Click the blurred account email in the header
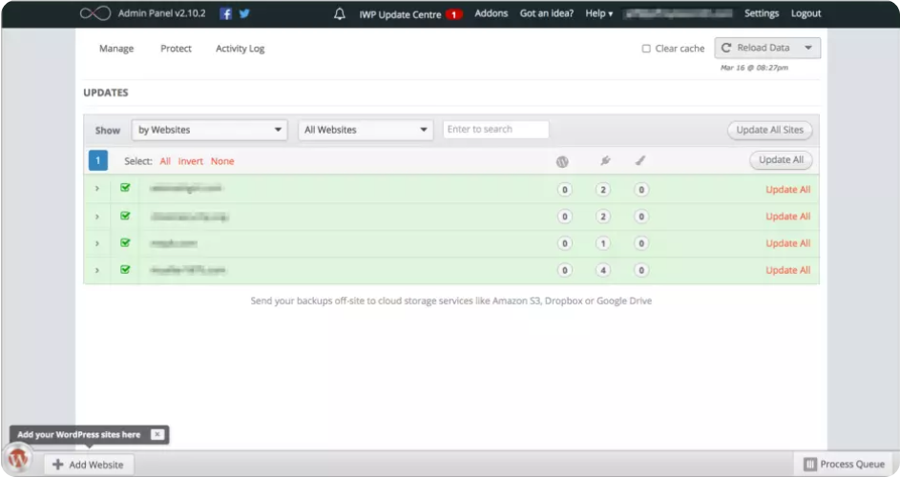This screenshot has height=477, width=900. (678, 13)
